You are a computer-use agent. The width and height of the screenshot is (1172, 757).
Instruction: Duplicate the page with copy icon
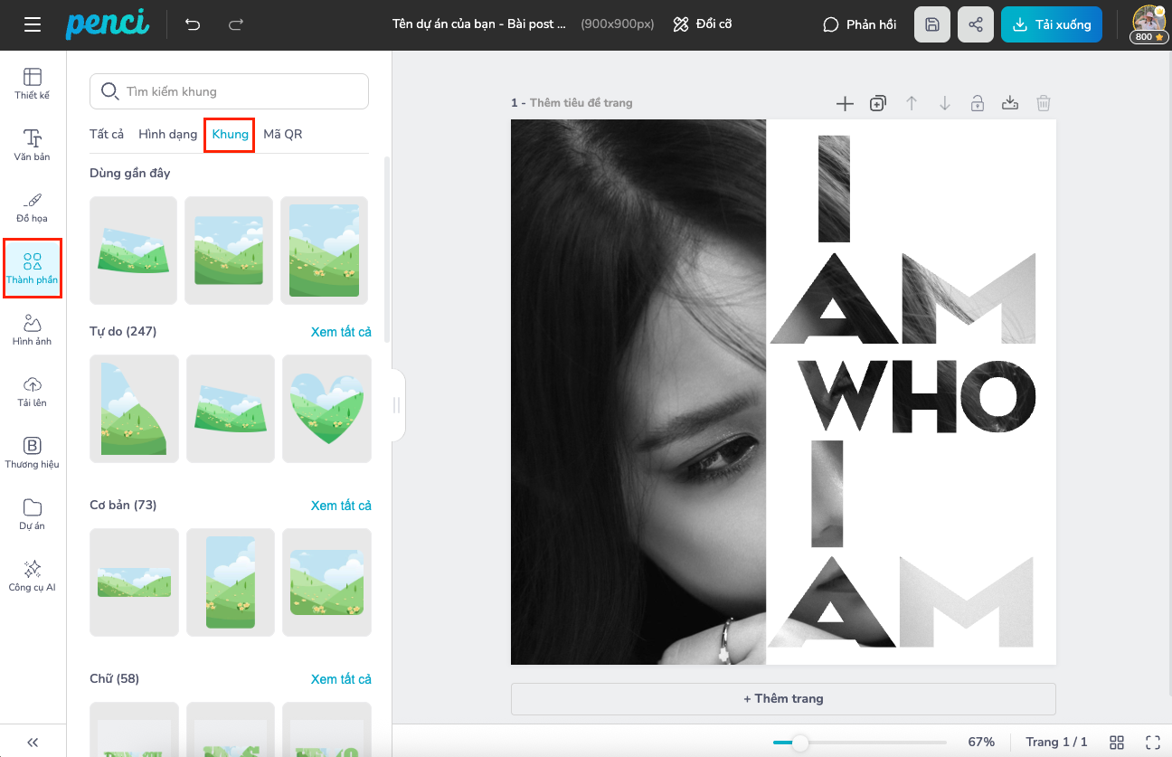[877, 104]
